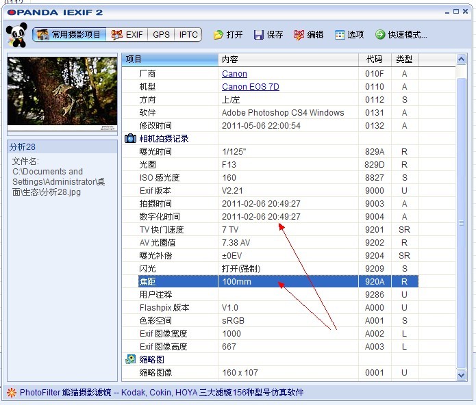Click the 分析28 file title
This screenshot has width=476, height=405.
click(x=22, y=147)
